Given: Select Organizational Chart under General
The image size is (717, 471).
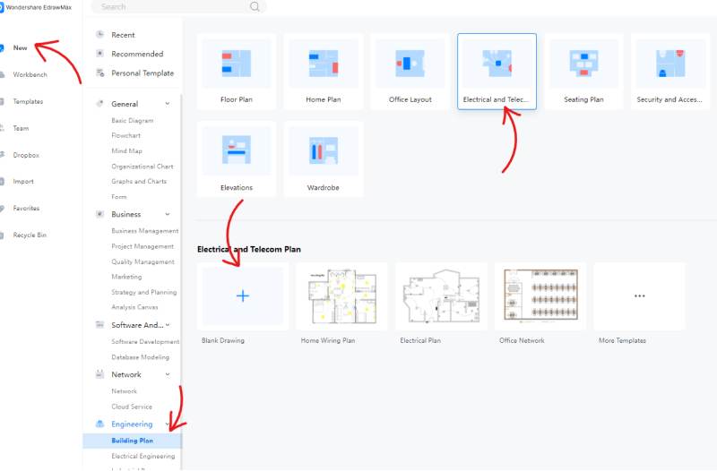Looking at the screenshot, I should [143, 167].
